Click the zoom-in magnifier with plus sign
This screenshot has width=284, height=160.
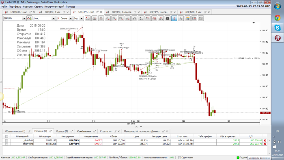coord(114,18)
